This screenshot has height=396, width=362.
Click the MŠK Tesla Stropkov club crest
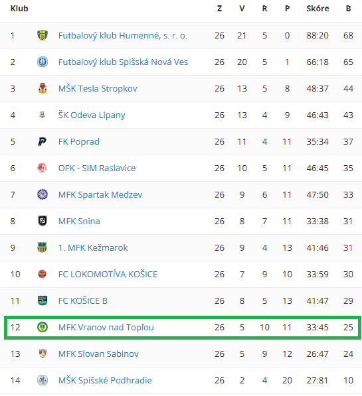click(x=43, y=88)
